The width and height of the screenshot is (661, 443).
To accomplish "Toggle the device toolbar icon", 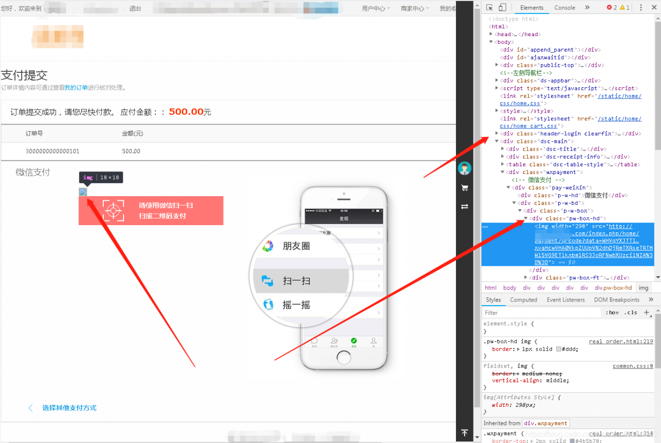I will coord(502,7).
